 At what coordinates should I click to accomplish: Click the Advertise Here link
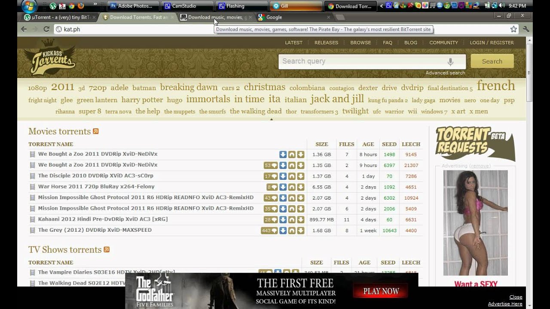click(505, 304)
